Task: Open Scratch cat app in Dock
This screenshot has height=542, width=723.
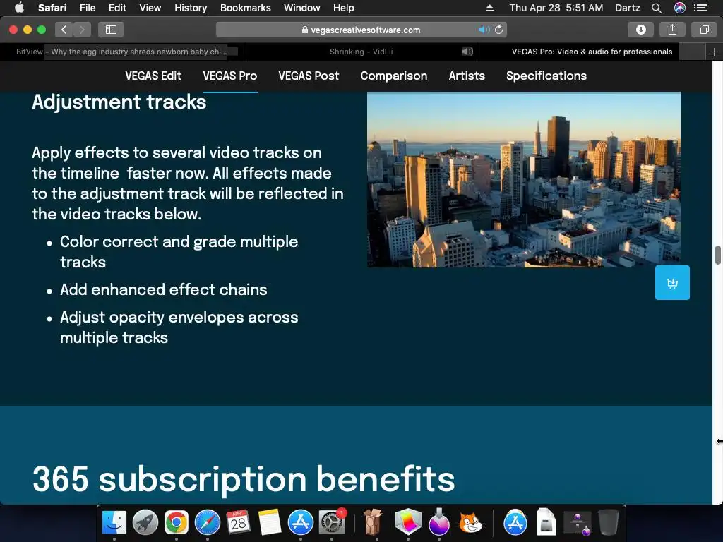Action: click(x=470, y=523)
